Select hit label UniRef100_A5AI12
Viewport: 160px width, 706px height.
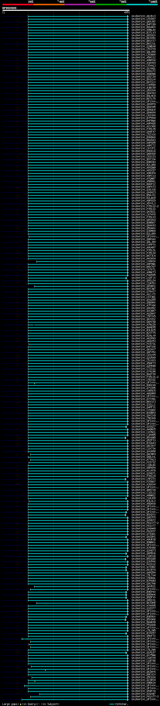143,58
